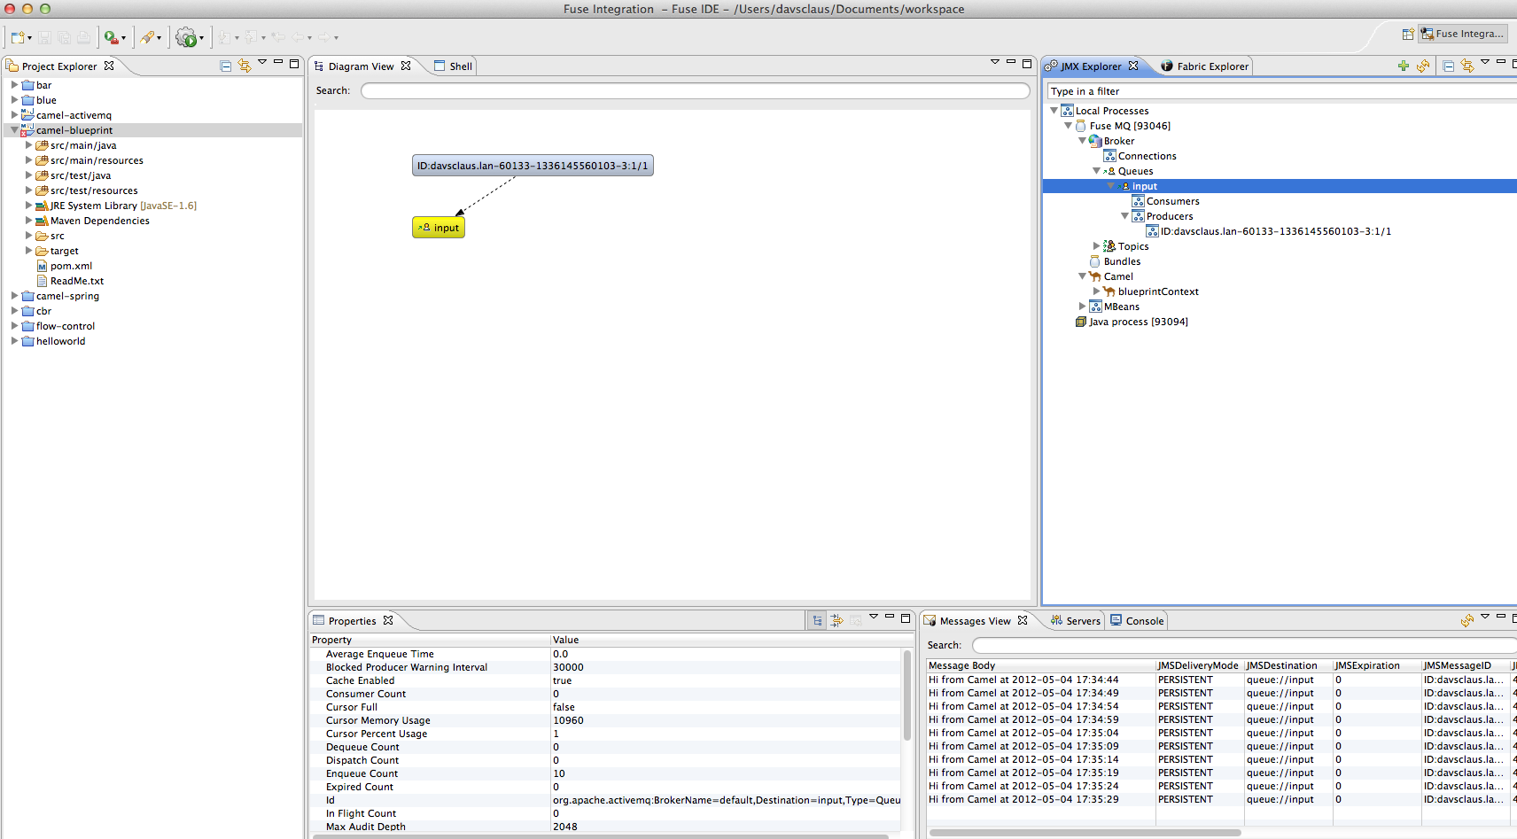This screenshot has height=839, width=1517.
Task: Switch to Fuse Integration perspective button
Action: 1462,34
